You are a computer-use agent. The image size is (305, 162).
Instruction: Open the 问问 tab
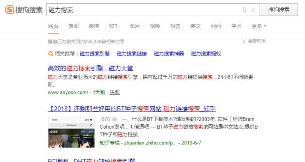coord(216,26)
